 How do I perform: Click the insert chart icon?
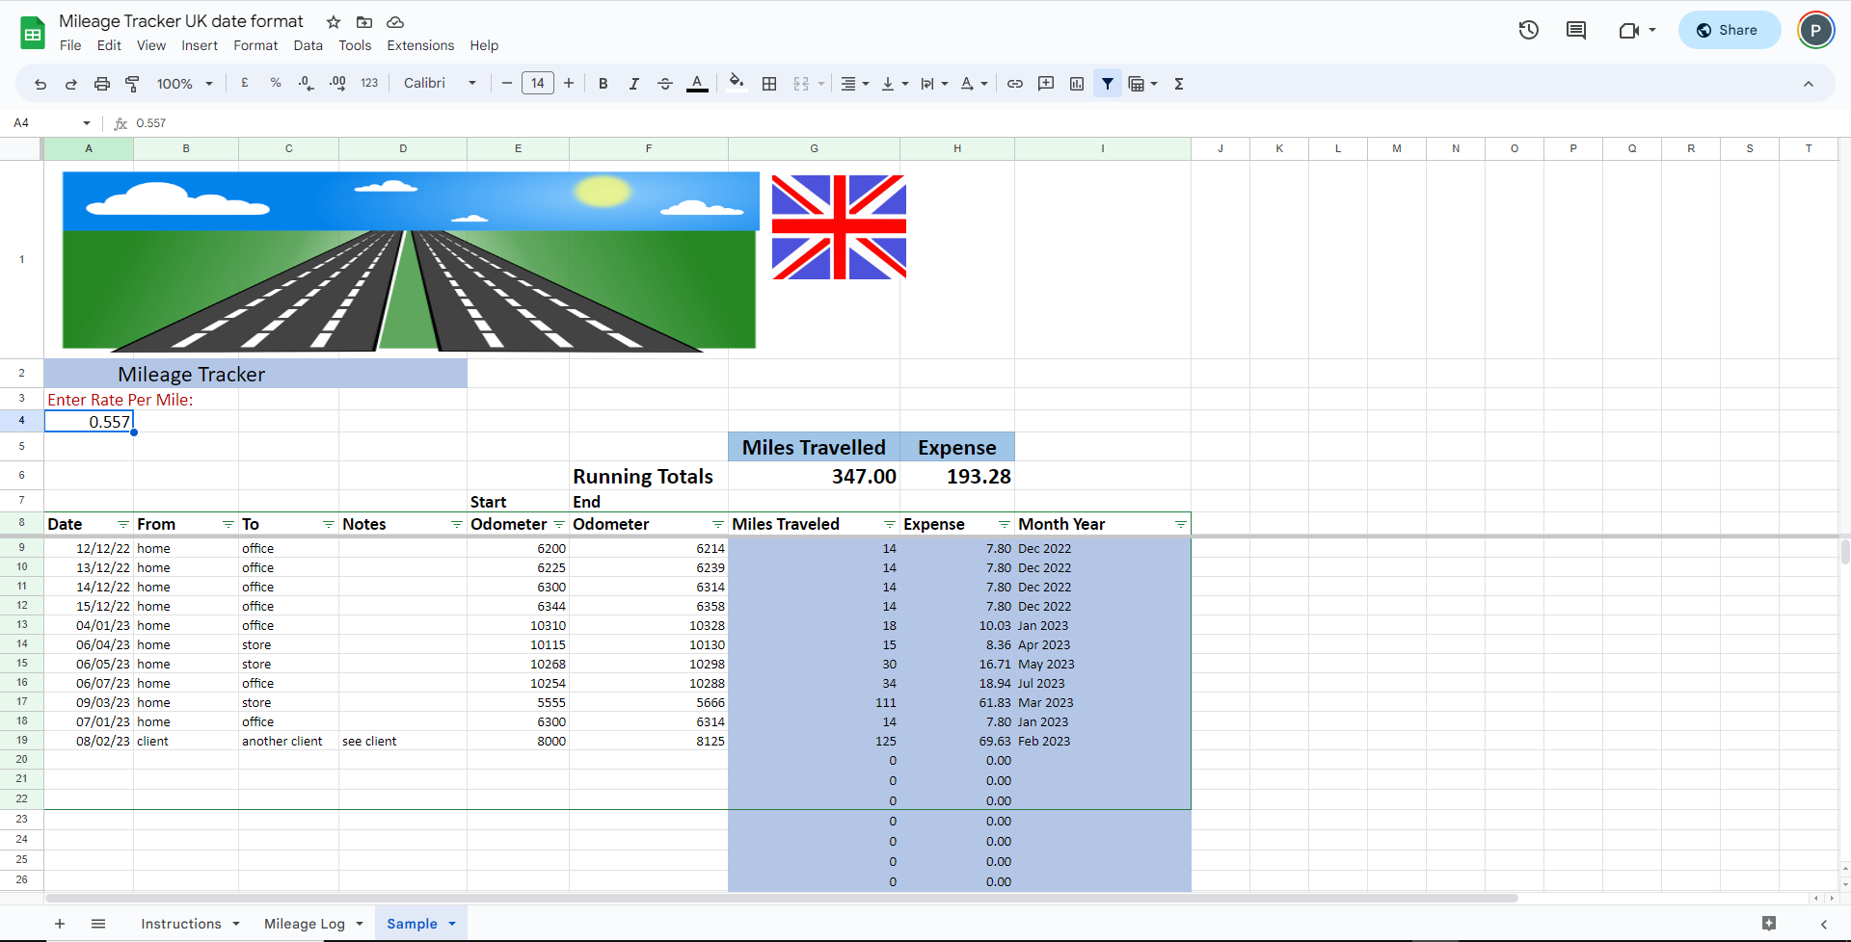(x=1077, y=84)
